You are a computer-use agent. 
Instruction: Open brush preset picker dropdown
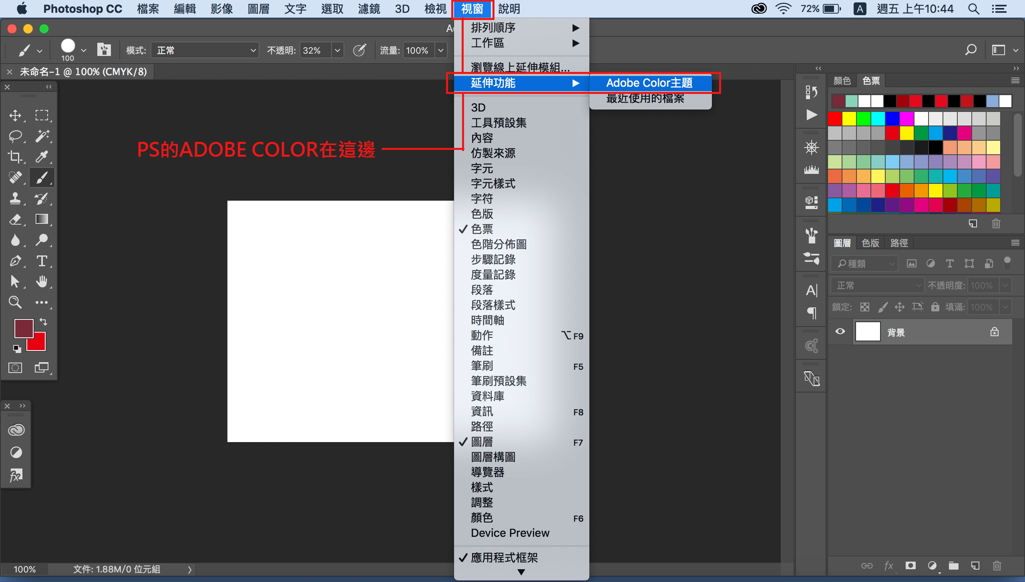click(83, 50)
